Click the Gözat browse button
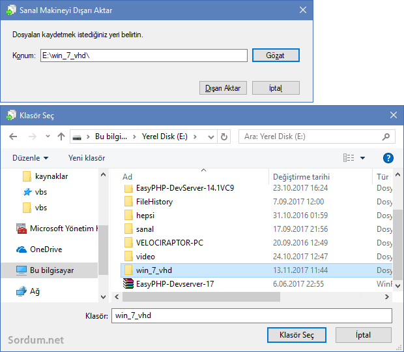404x352 pixels. pos(276,56)
